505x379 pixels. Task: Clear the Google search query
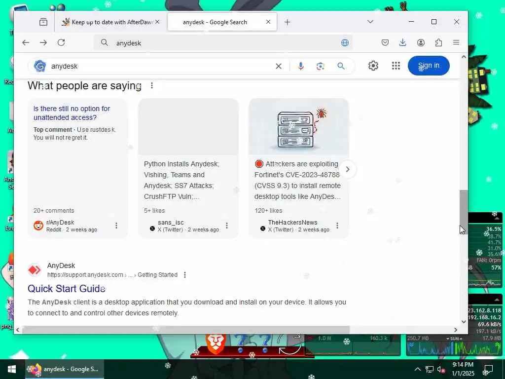pos(279,66)
